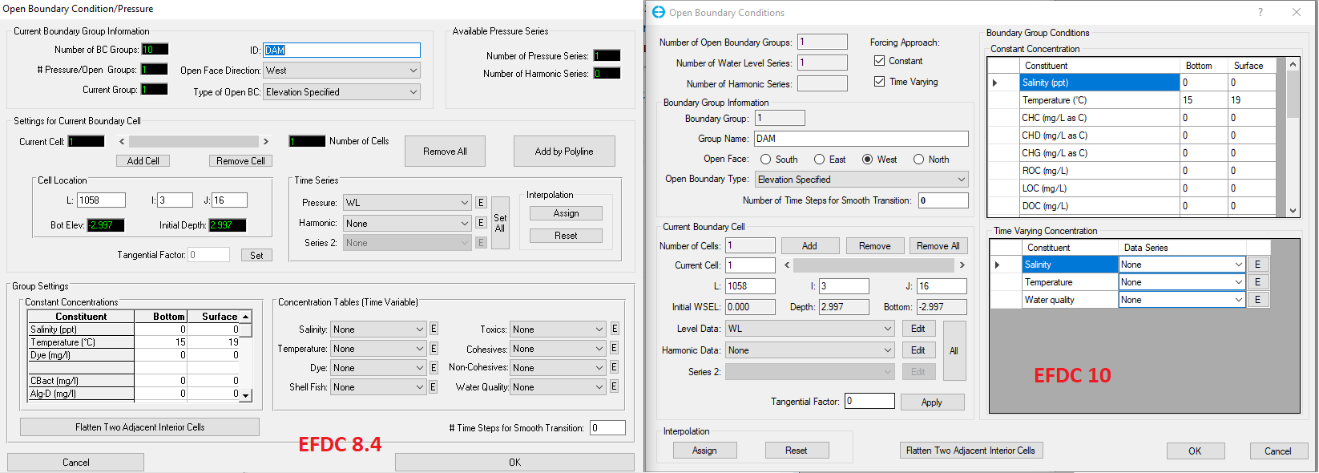This screenshot has width=1319, height=473.
Task: Check the Constant forcing approach checkbox
Action: [879, 61]
